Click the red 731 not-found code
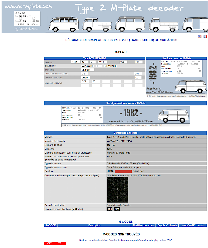208x248 pixels. 60,243
